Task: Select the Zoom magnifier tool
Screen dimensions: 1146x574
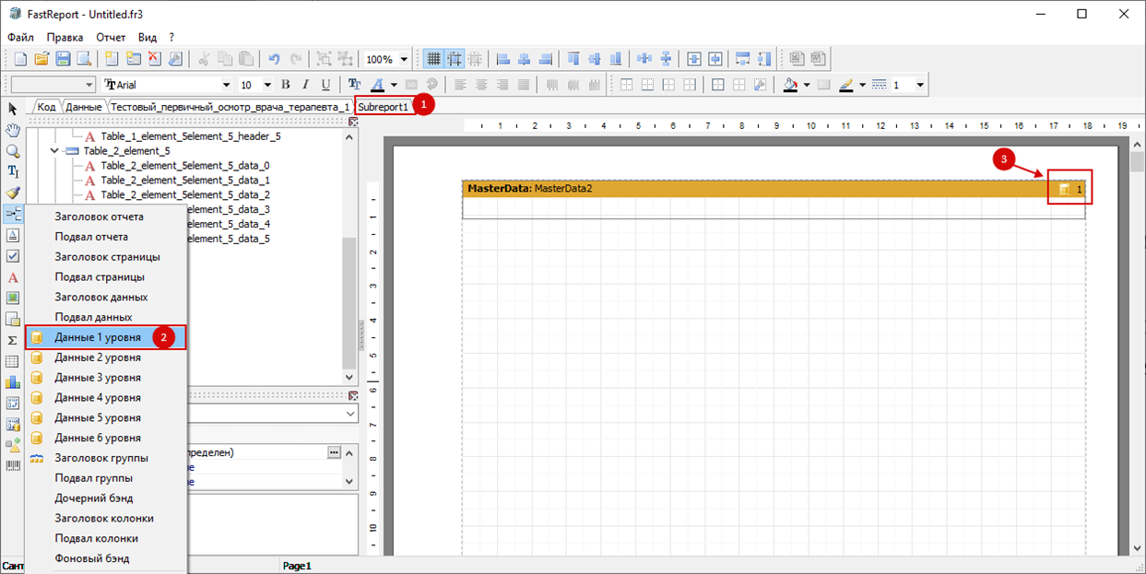Action: (13, 150)
